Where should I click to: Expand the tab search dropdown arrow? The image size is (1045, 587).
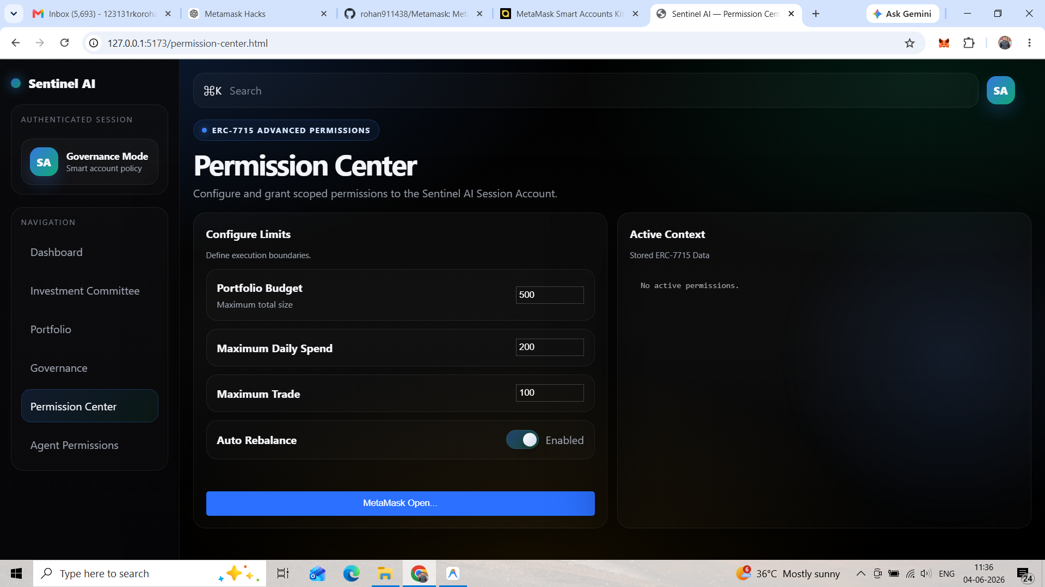14,14
